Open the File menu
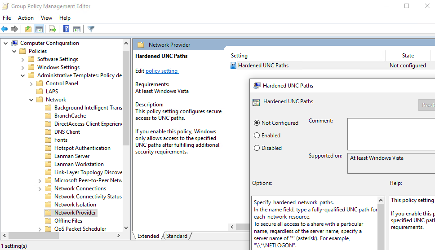The width and height of the screenshot is (435, 250). tap(7, 18)
